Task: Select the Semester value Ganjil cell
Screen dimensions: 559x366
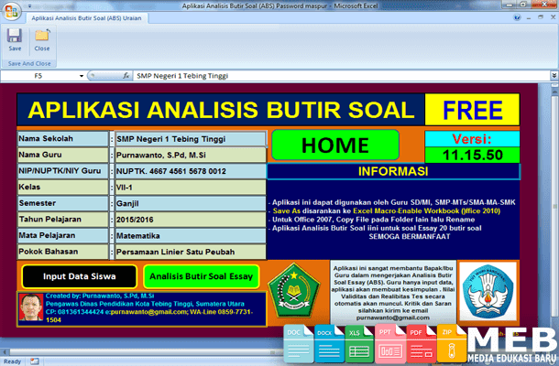Action: click(191, 203)
